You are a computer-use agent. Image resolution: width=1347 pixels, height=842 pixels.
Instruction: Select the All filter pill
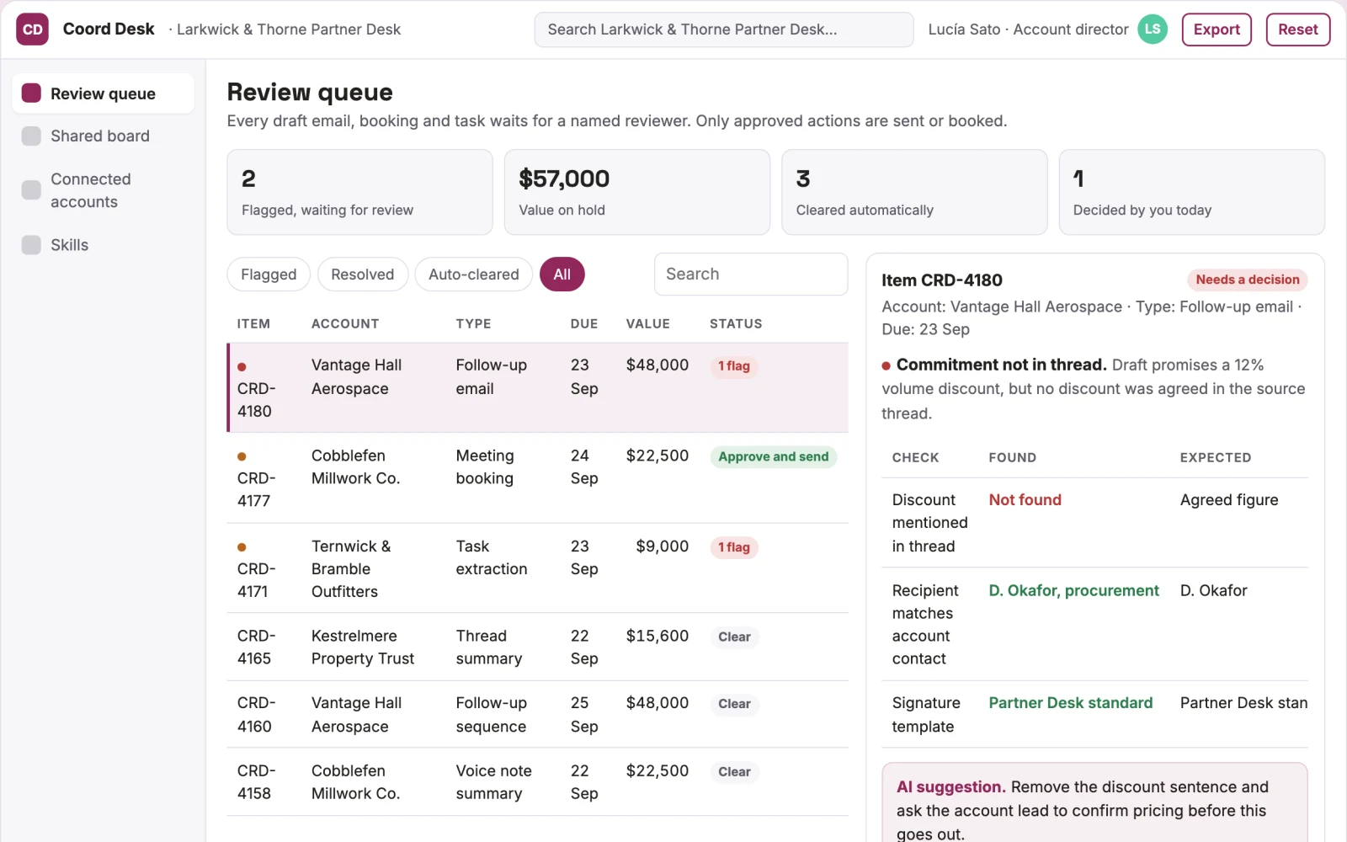(x=562, y=274)
